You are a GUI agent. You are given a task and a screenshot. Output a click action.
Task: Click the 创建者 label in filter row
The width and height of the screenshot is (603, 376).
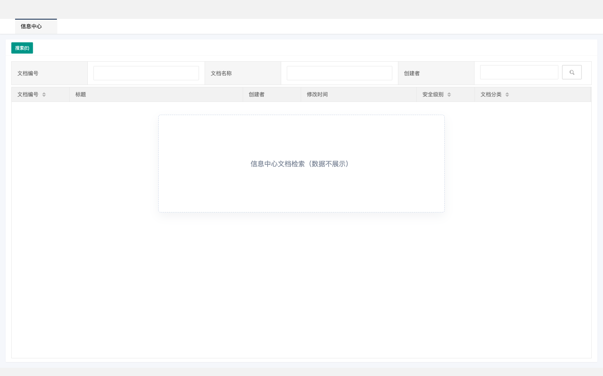tap(412, 73)
